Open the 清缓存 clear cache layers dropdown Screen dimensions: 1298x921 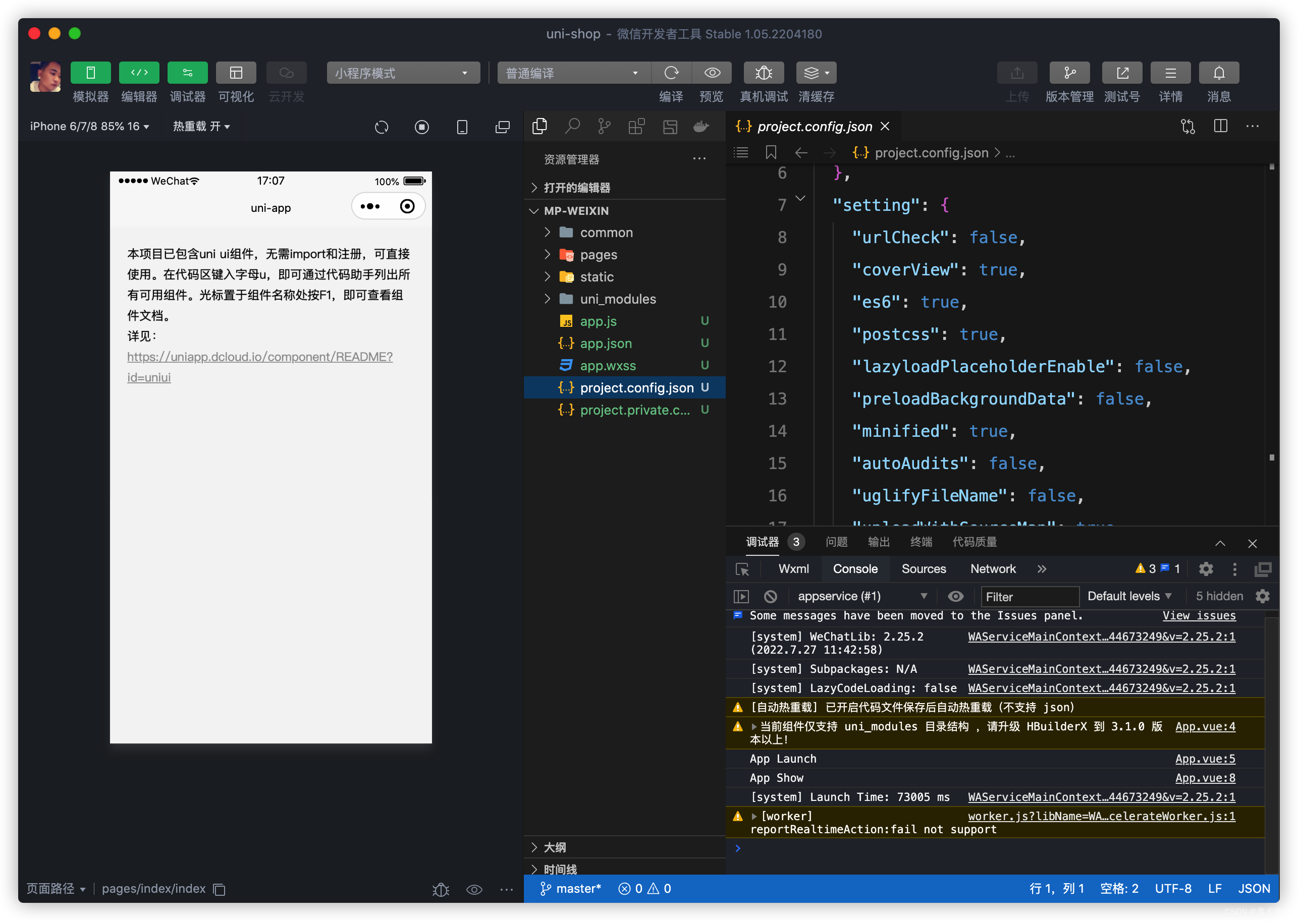click(x=817, y=73)
